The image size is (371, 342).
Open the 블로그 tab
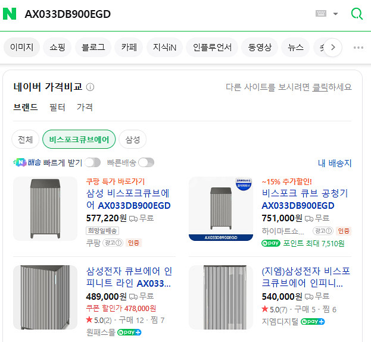93,47
